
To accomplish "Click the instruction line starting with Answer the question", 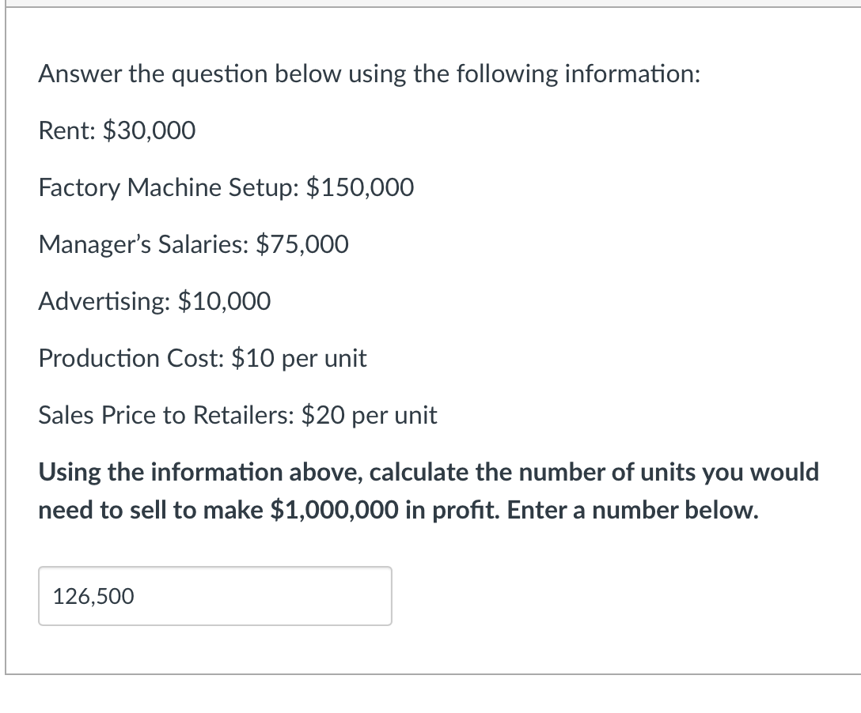I will 369,74.
